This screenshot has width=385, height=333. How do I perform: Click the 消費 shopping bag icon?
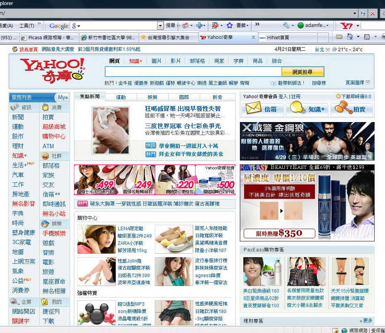point(45,107)
